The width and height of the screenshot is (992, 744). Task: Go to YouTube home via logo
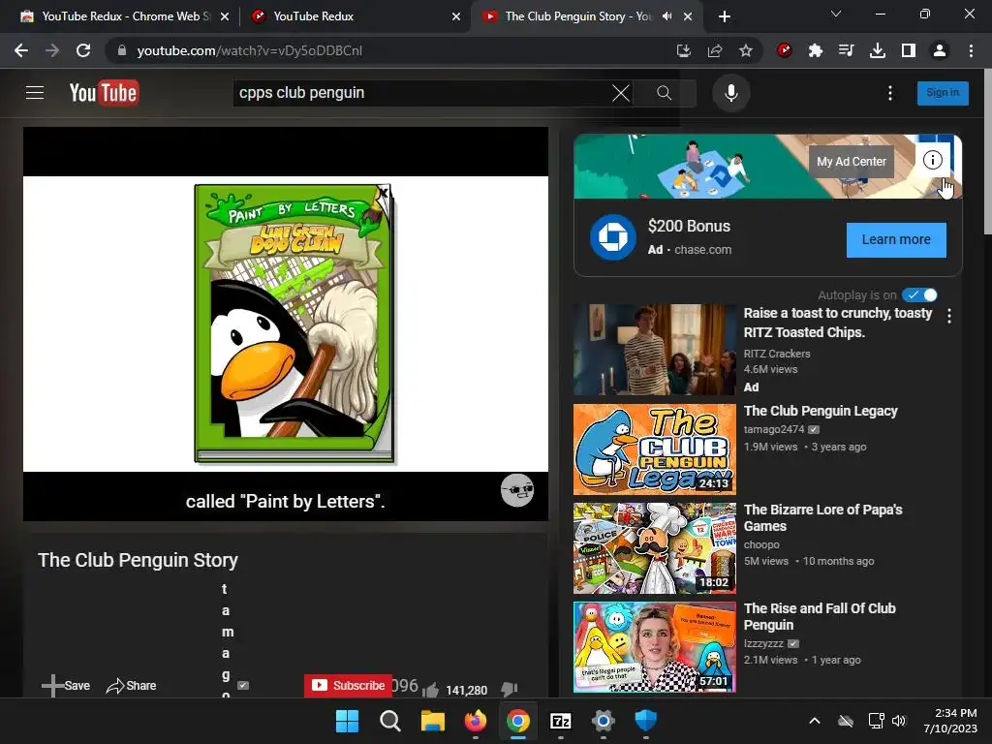point(104,93)
